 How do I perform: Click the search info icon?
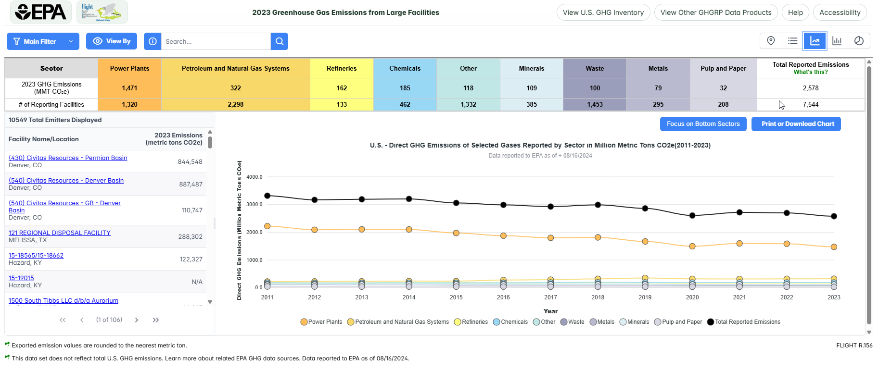pos(153,41)
